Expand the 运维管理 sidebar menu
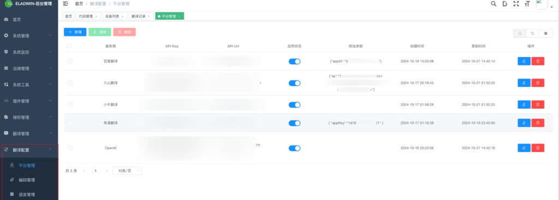 29,68
